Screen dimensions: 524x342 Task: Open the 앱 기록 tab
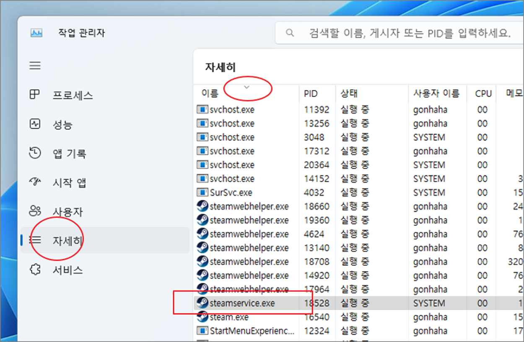(x=105, y=154)
